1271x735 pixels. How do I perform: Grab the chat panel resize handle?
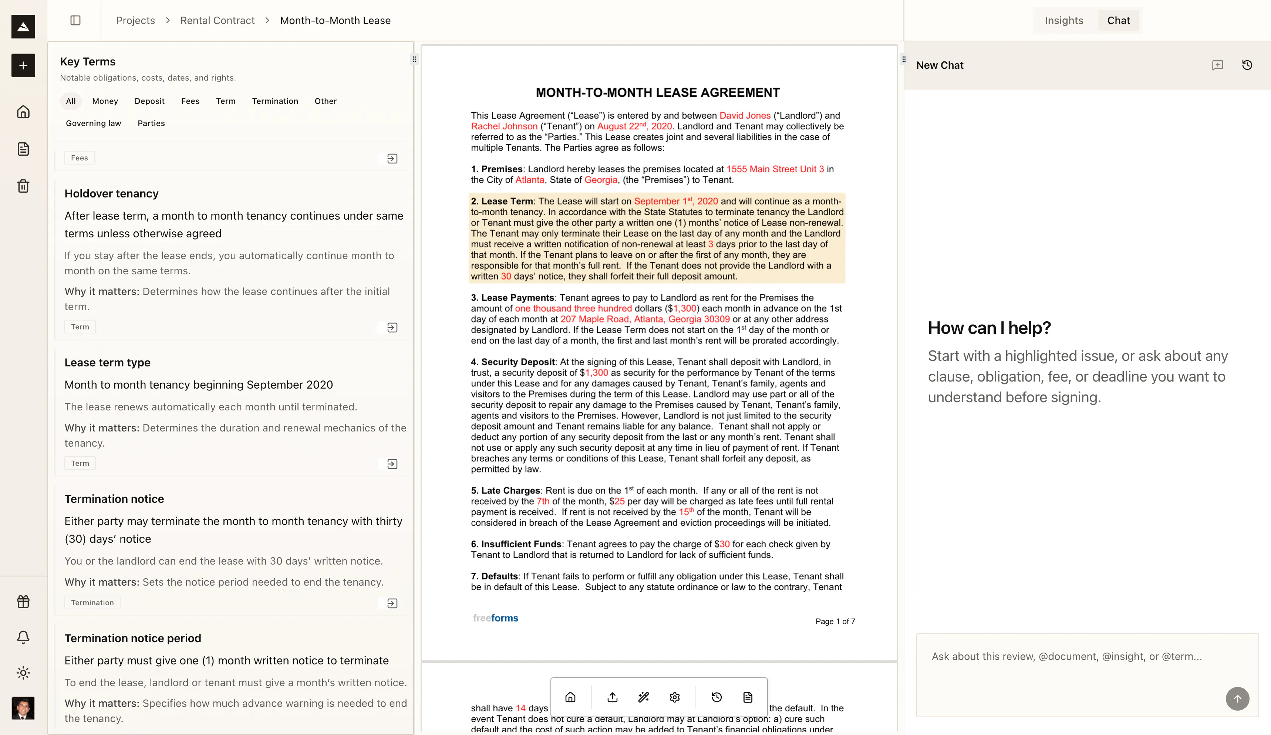click(904, 59)
